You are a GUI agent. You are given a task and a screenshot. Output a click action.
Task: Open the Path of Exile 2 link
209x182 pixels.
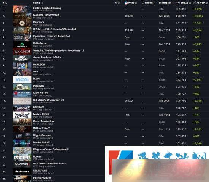pyautogui.click(x=41, y=128)
